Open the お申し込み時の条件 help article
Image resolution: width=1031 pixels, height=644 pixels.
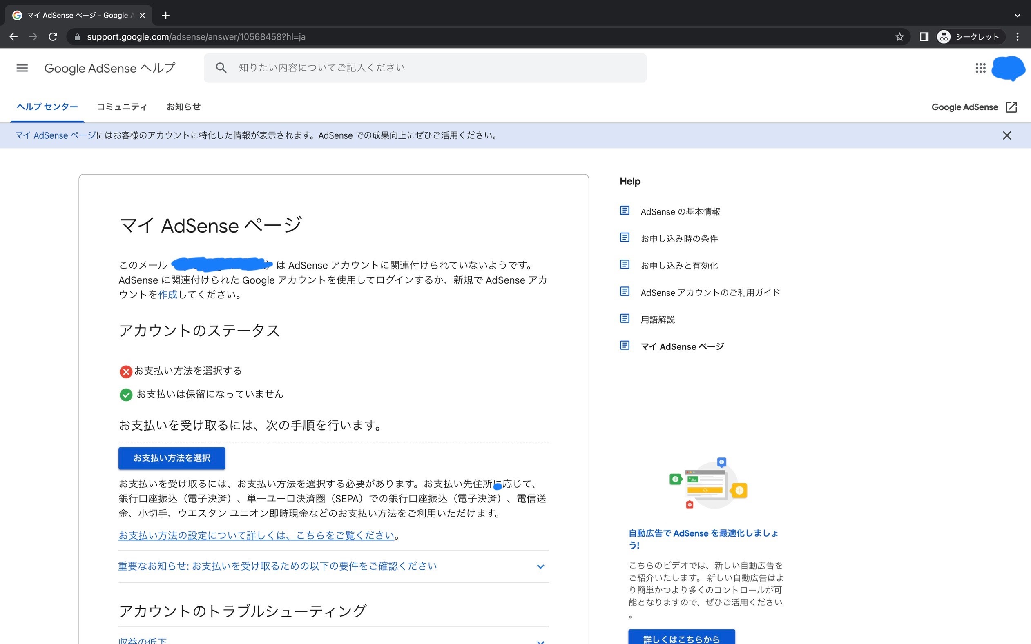[x=679, y=238]
